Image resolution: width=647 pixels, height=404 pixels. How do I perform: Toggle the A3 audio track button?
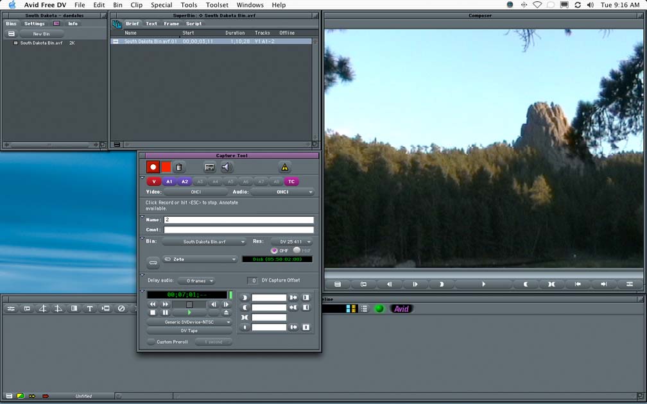coord(200,181)
